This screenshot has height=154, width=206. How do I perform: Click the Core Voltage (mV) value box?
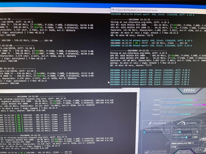coord(166,132)
